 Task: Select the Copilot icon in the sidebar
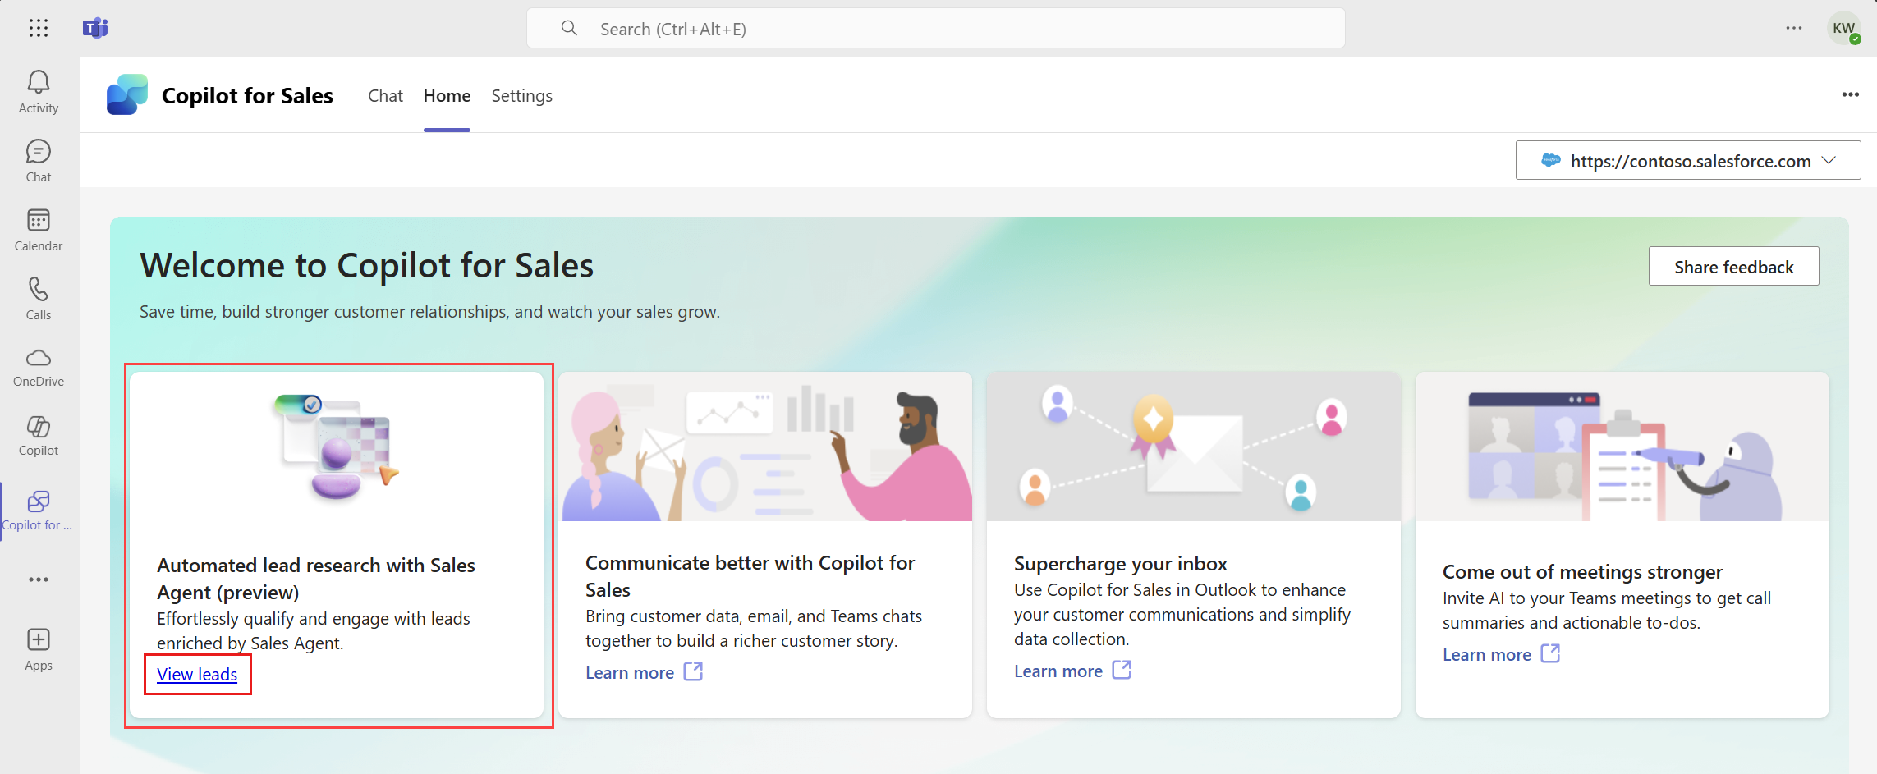38,435
